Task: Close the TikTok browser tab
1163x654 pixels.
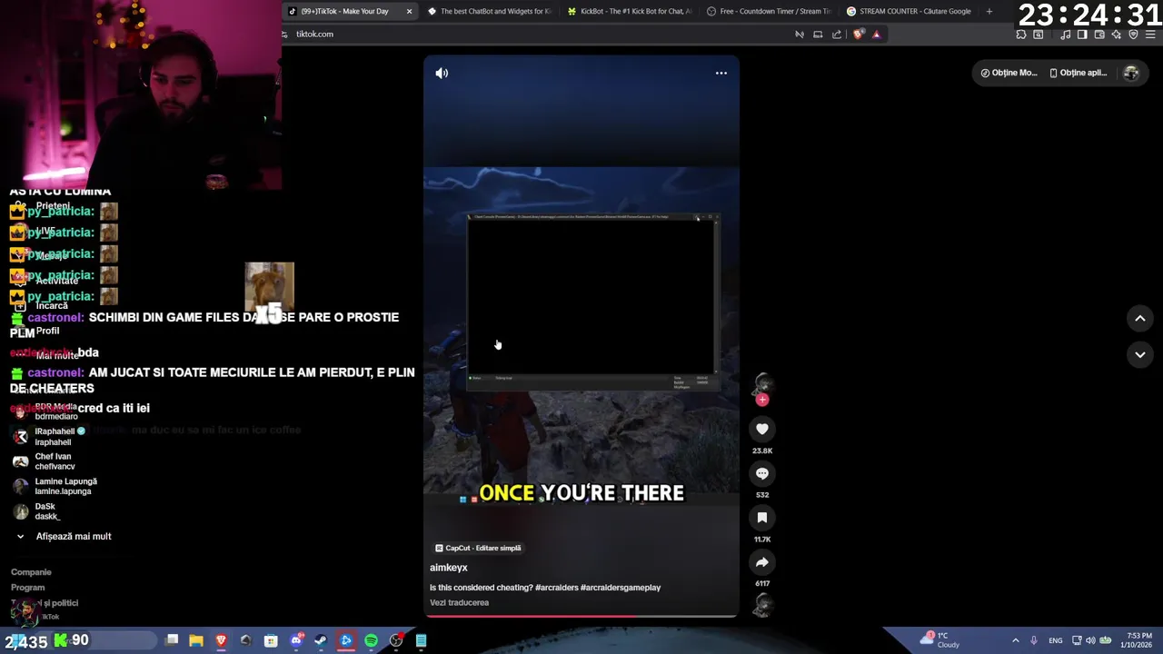Action: (x=409, y=12)
